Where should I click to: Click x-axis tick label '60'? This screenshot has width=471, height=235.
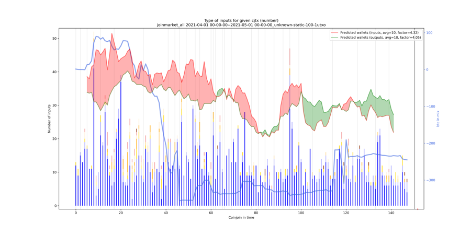click(x=211, y=213)
